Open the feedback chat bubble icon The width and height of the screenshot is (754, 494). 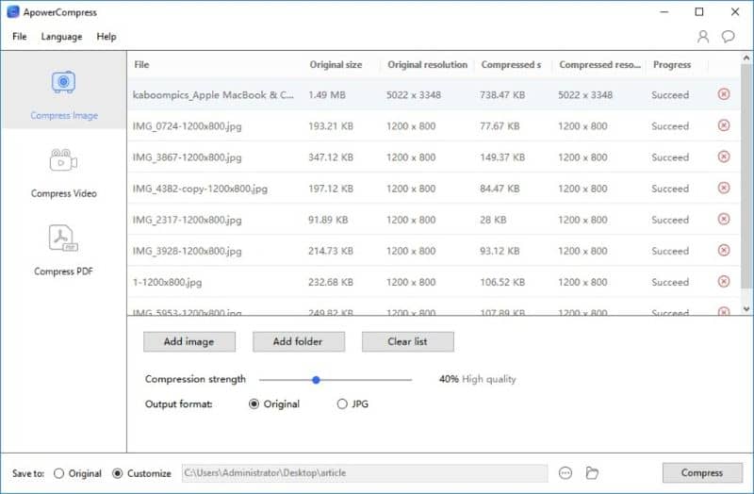pos(728,37)
